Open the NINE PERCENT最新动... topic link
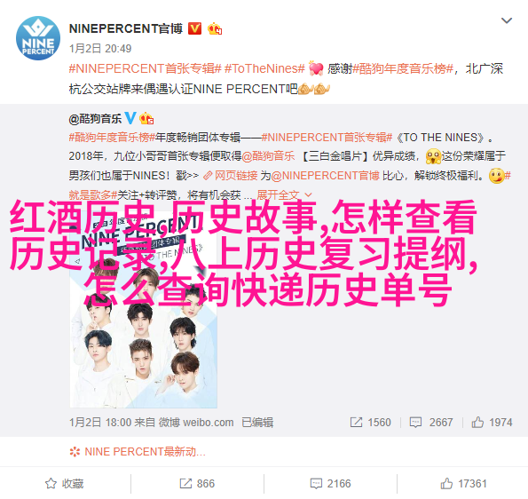 [138, 451]
